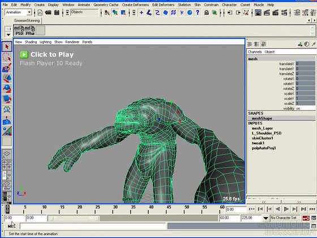Click the PRoi mel shelf button

(x=29, y=31)
